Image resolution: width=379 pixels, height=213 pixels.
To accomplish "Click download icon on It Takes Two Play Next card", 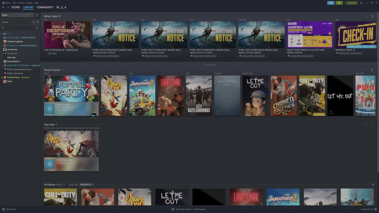I will click(50, 164).
